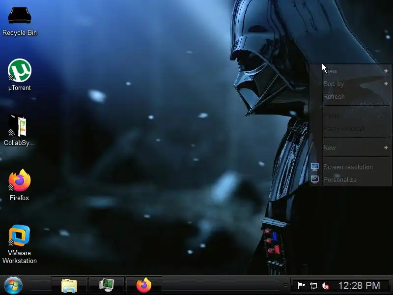Image resolution: width=393 pixels, height=295 pixels.
Task: Choose Screen resolution from context menu
Action: pos(350,167)
